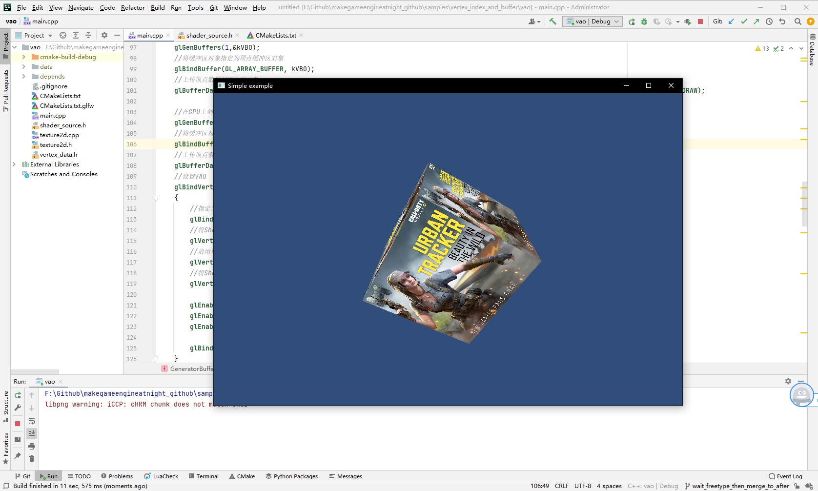Commit changes with the Git checkmark icon
The width and height of the screenshot is (818, 491).
pos(744,21)
